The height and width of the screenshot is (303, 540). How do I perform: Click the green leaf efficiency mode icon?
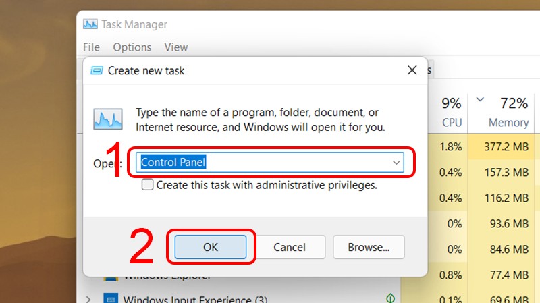[389, 298]
